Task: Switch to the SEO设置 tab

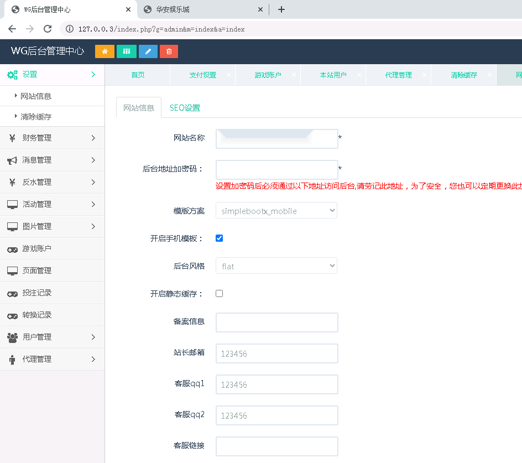Action: click(x=185, y=108)
